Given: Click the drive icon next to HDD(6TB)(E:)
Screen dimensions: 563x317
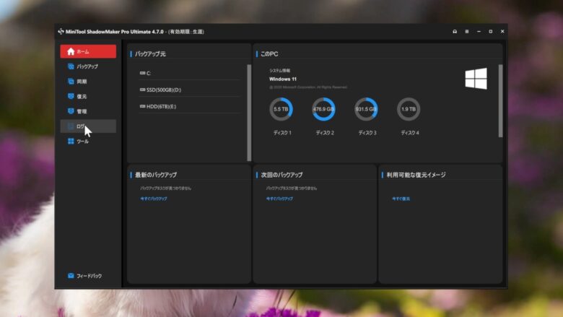Looking at the screenshot, I should tap(142, 106).
